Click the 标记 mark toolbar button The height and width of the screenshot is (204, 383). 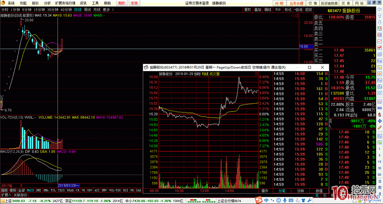(288, 10)
